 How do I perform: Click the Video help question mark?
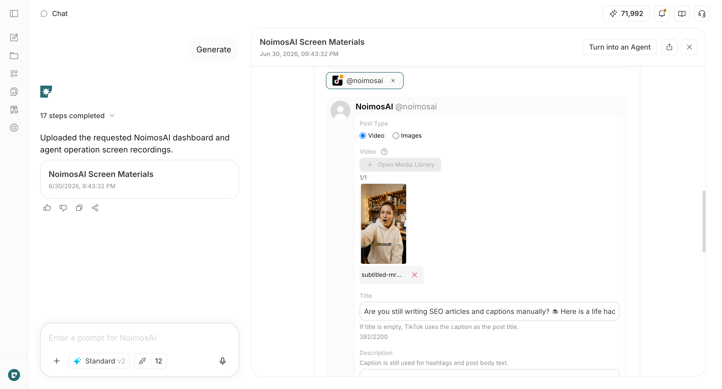pyautogui.click(x=384, y=152)
